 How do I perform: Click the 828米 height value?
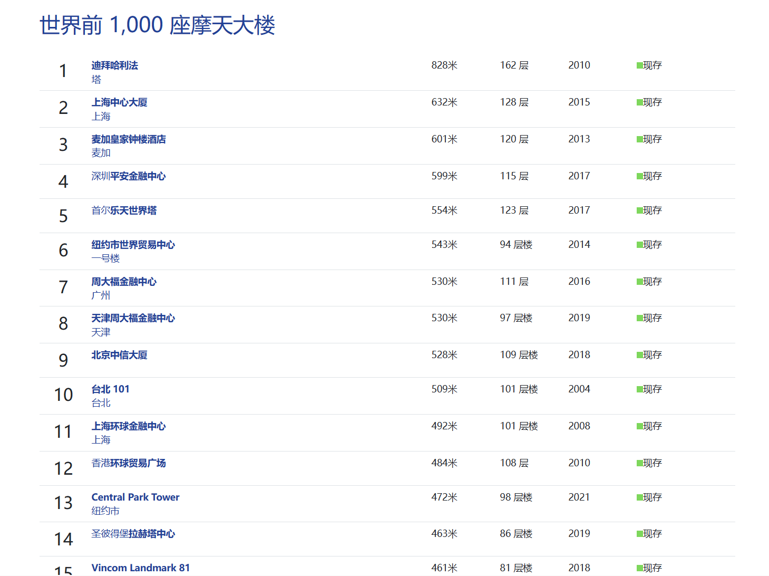click(x=444, y=65)
